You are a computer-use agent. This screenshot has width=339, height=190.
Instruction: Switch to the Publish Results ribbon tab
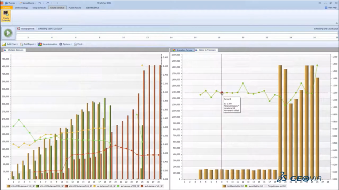(x=75, y=8)
